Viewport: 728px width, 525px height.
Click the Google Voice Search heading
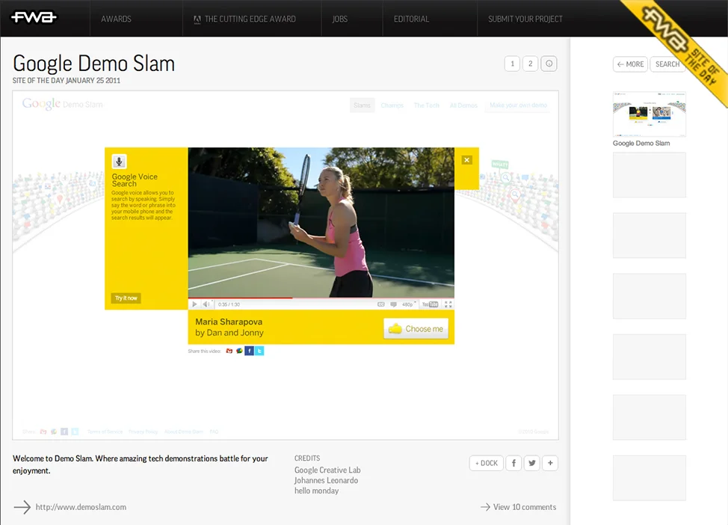[135, 179]
